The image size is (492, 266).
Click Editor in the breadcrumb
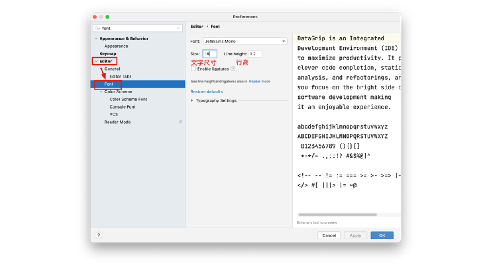point(197,27)
